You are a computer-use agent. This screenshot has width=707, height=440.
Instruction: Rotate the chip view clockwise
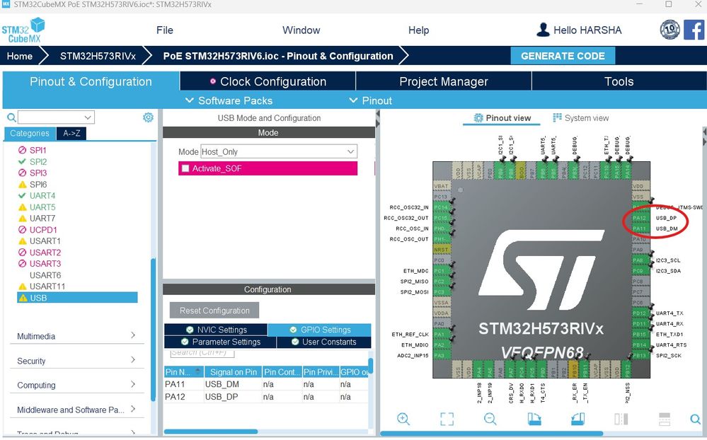(534, 419)
